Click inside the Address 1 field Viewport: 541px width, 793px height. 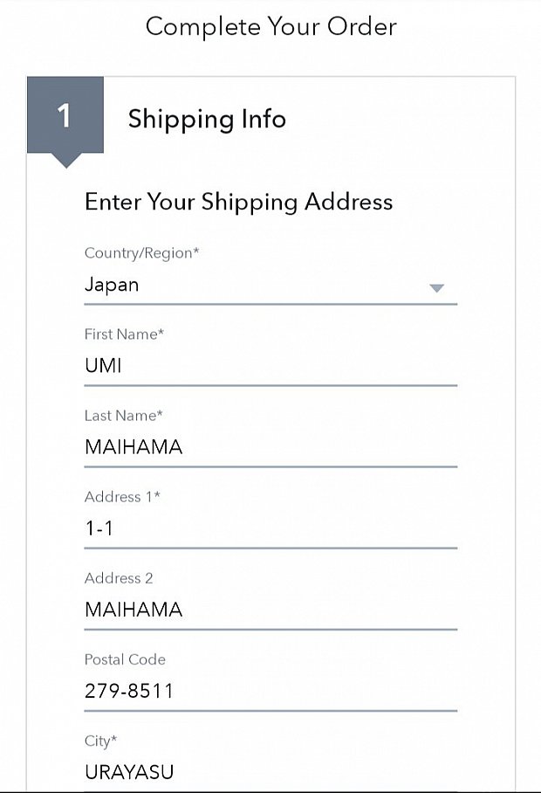(x=270, y=528)
